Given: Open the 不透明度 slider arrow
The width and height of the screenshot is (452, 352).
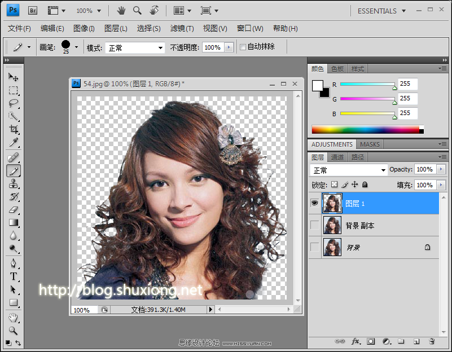Looking at the screenshot, I should click(229, 47).
